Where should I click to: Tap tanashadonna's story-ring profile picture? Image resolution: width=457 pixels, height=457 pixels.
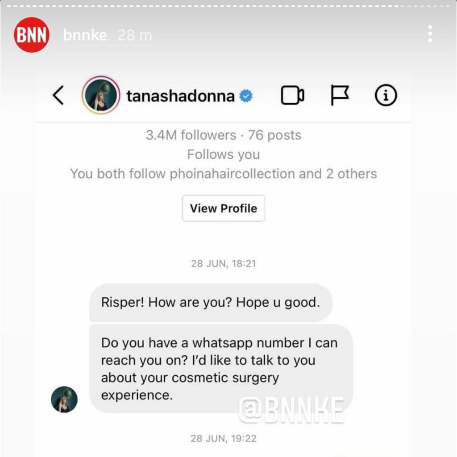pos(101,95)
